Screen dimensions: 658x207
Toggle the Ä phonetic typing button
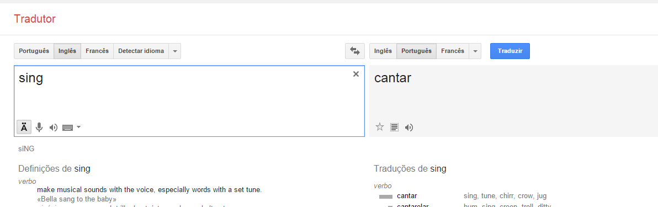pyautogui.click(x=24, y=127)
